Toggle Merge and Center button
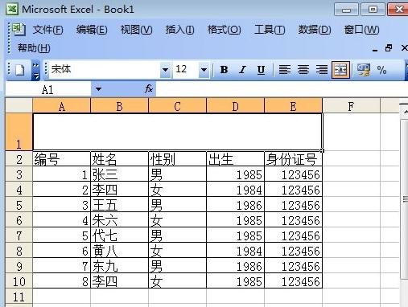408x307 pixels. click(x=340, y=70)
